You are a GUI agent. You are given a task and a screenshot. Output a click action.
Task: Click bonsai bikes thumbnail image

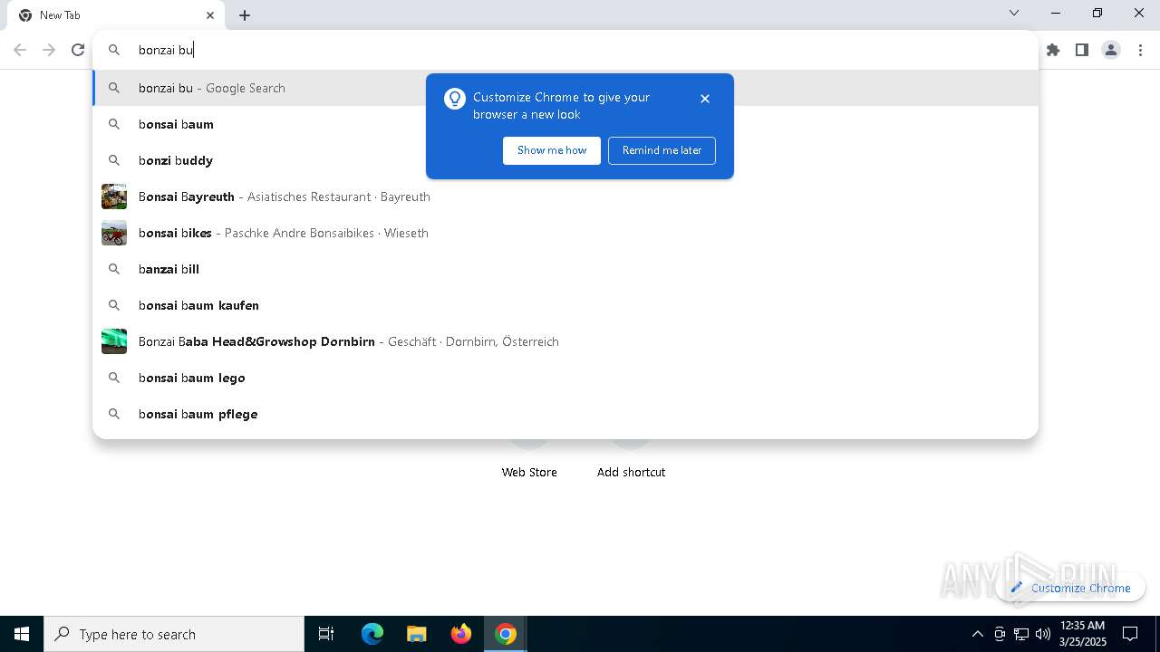tap(114, 233)
